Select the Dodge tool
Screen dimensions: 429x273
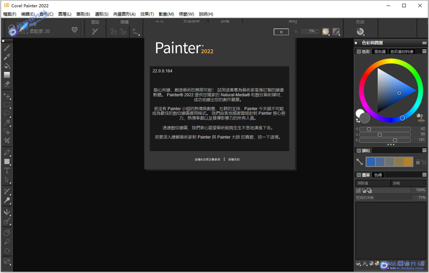(x=7, y=200)
